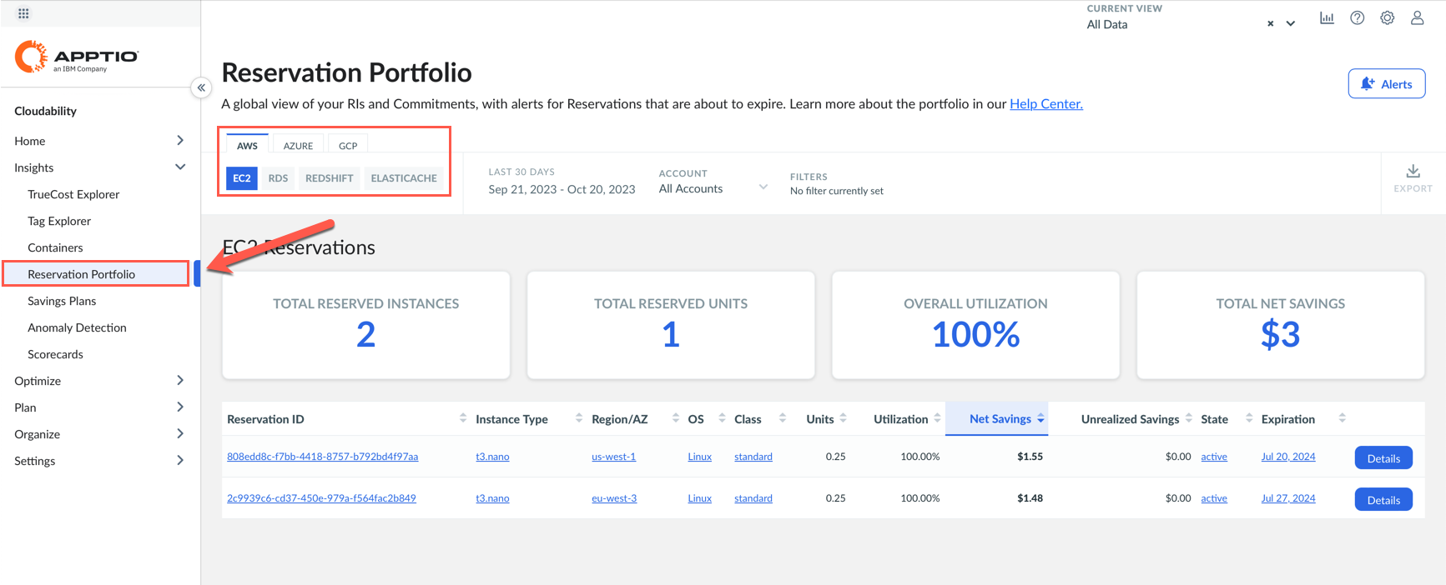
Task: Go to Savings Plans
Action: point(62,301)
